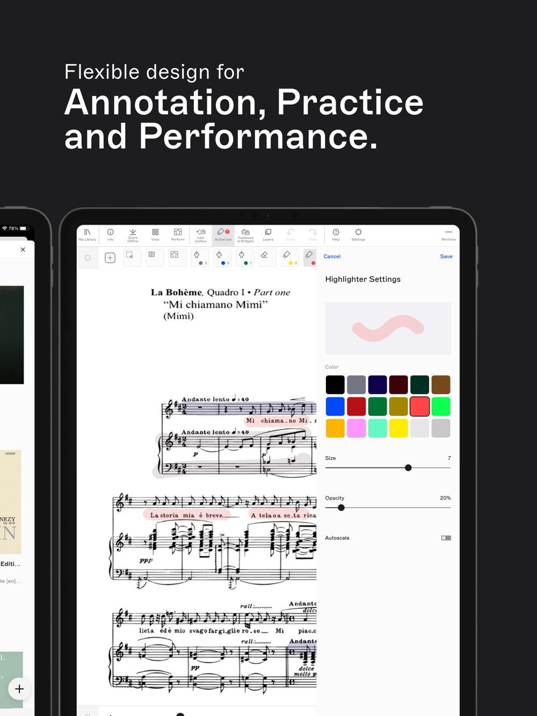Cancel highlighter settings
Image resolution: width=537 pixels, height=716 pixels.
[332, 257]
